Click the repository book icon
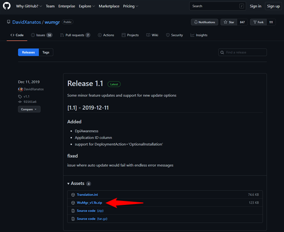Screen dimensions: 284x232 click(x=8, y=22)
